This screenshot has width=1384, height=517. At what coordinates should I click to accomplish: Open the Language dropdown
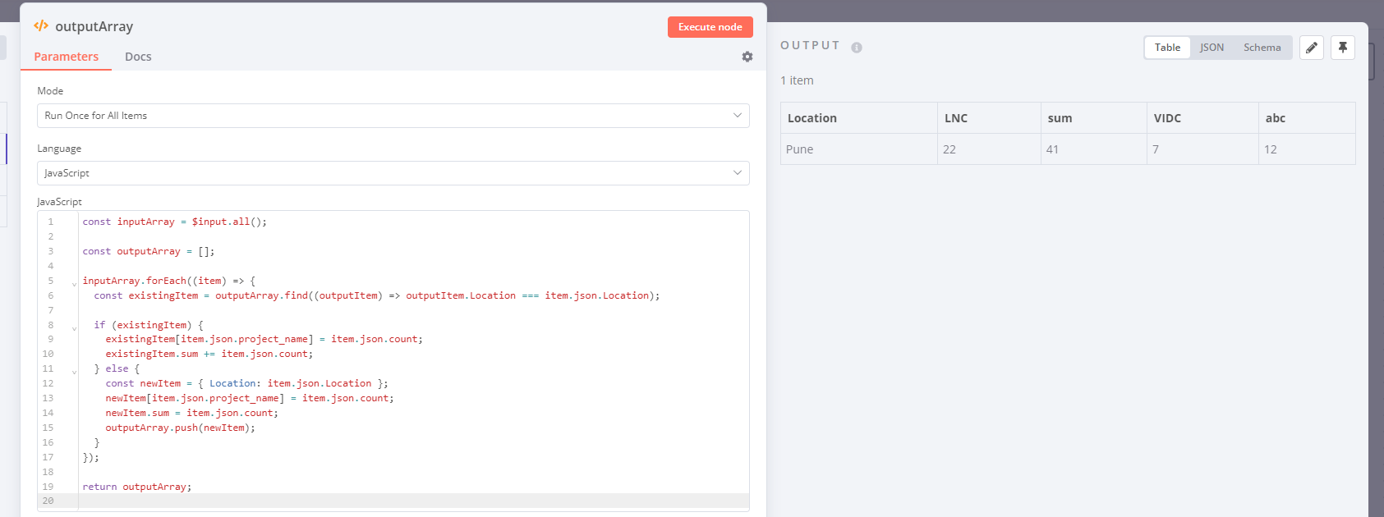coord(393,173)
